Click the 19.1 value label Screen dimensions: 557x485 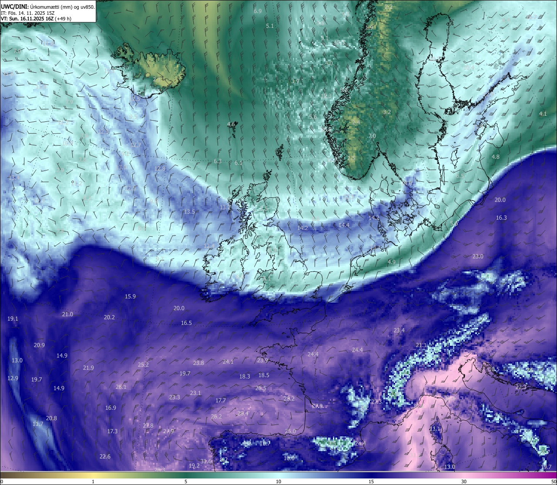(13, 319)
